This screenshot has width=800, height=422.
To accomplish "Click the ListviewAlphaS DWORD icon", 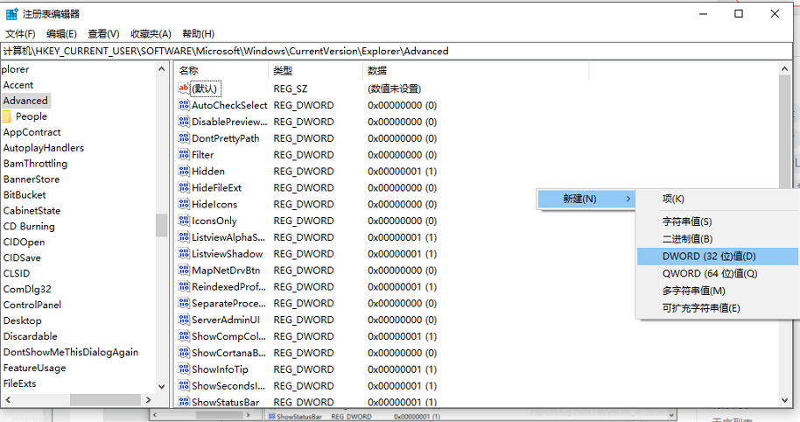I will 184,236.
